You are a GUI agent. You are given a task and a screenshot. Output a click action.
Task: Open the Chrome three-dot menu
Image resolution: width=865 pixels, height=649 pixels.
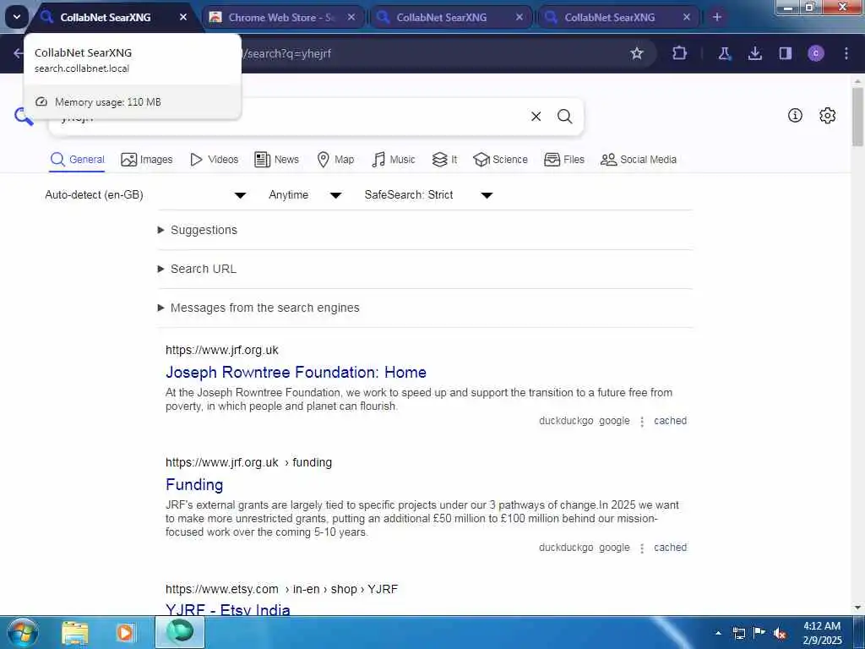846,53
